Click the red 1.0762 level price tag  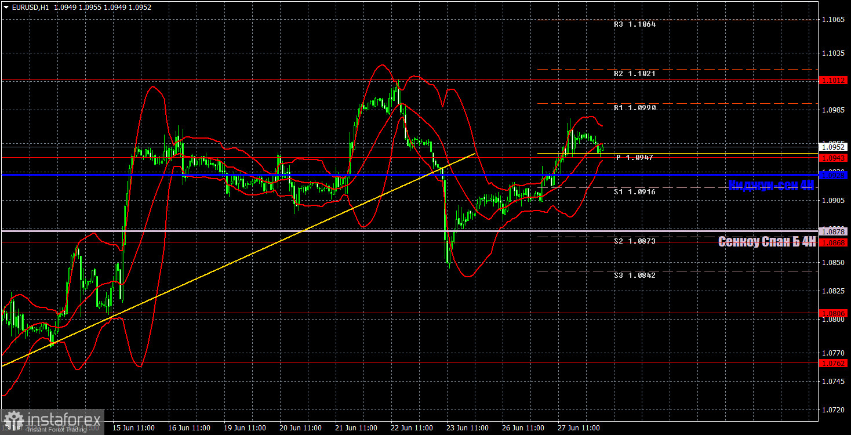[x=834, y=363]
